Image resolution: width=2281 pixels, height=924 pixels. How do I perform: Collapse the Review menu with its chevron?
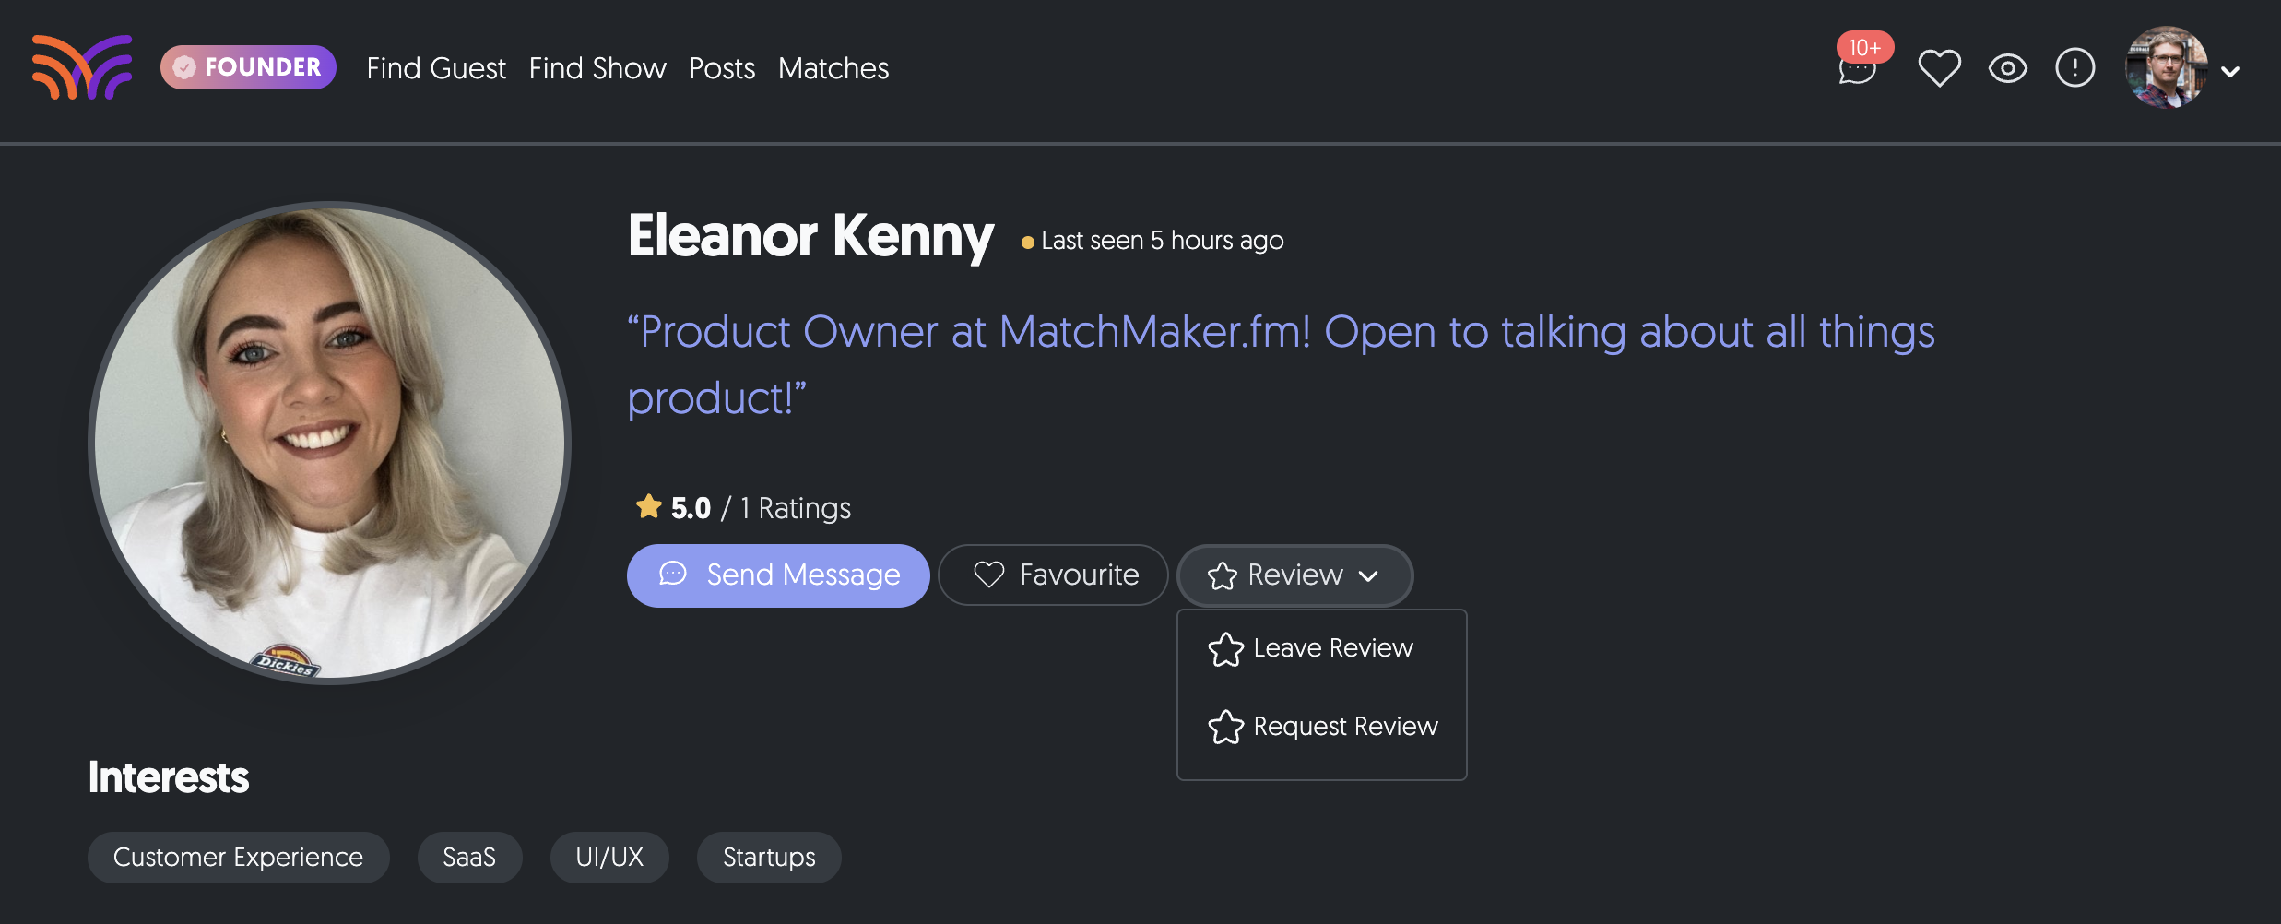coord(1370,575)
